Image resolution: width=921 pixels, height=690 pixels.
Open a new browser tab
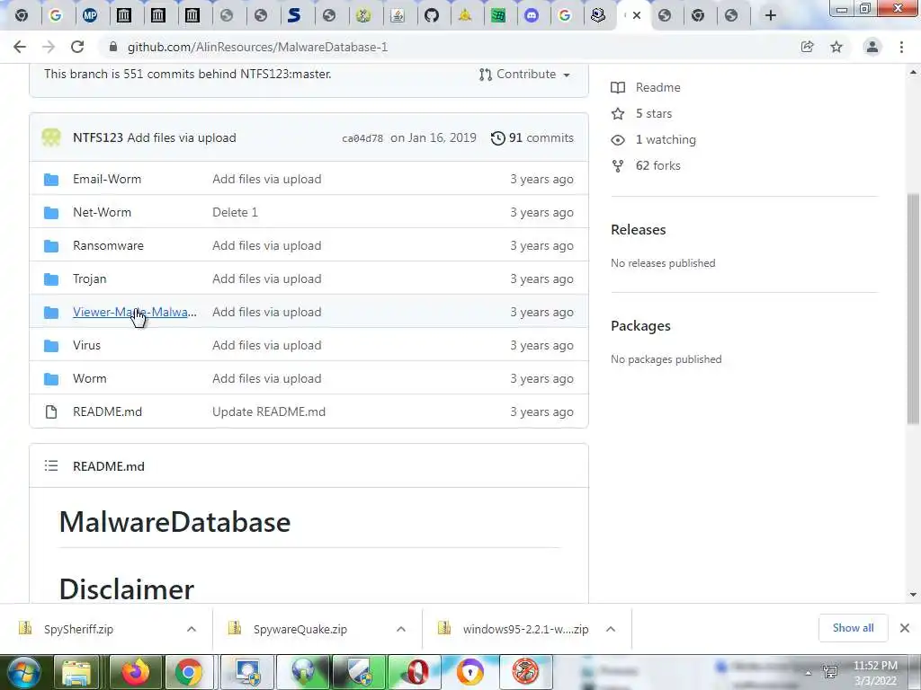[x=771, y=15]
